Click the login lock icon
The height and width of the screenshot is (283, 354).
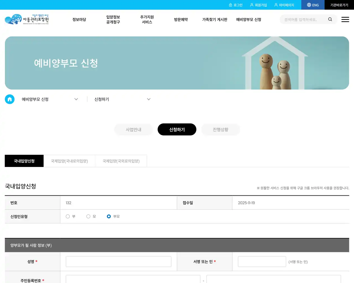(x=231, y=5)
